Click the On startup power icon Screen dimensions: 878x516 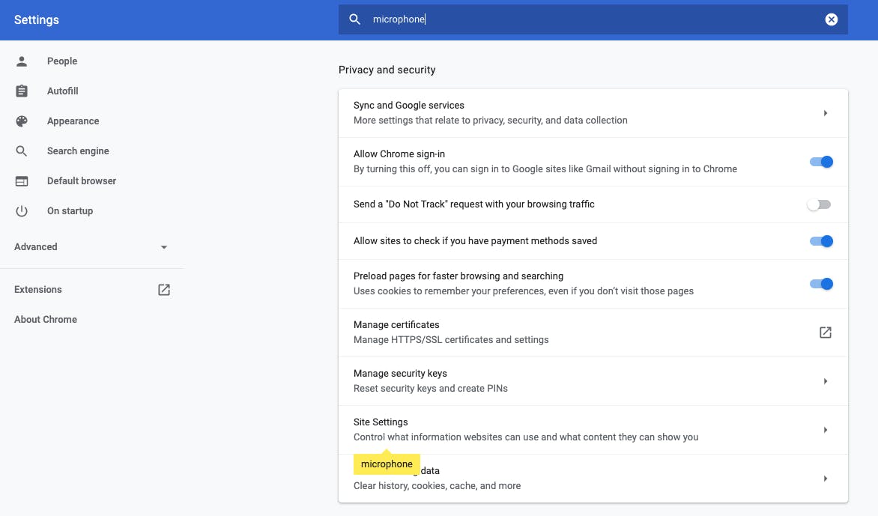[x=21, y=211]
